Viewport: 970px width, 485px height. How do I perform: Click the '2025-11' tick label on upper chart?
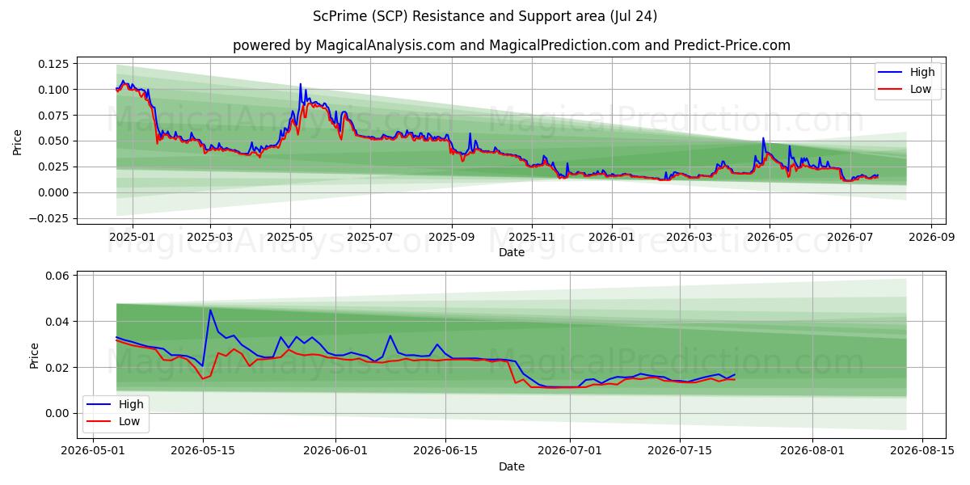532,238
